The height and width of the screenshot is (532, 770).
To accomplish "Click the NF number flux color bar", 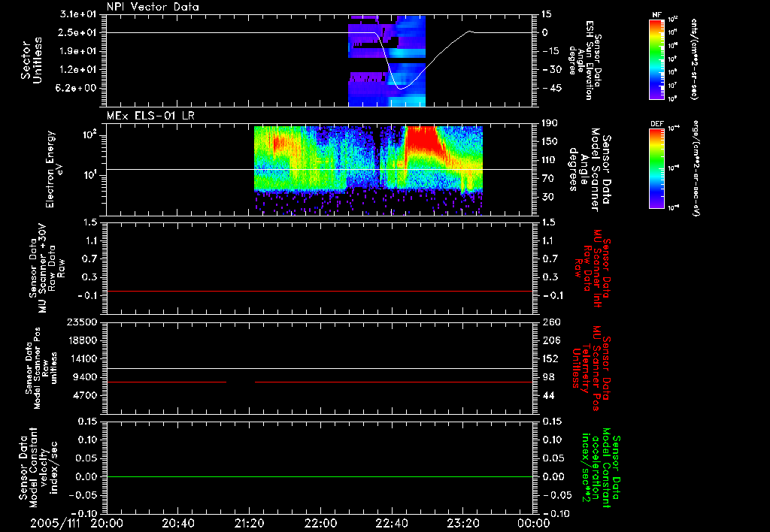I will pos(657,59).
